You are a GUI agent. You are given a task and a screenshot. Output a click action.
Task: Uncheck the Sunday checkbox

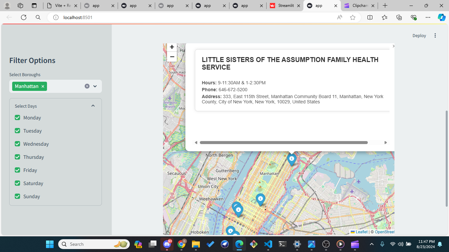pyautogui.click(x=17, y=196)
